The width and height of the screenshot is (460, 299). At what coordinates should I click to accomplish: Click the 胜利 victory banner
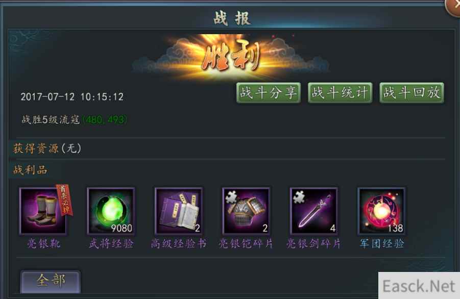tap(231, 57)
